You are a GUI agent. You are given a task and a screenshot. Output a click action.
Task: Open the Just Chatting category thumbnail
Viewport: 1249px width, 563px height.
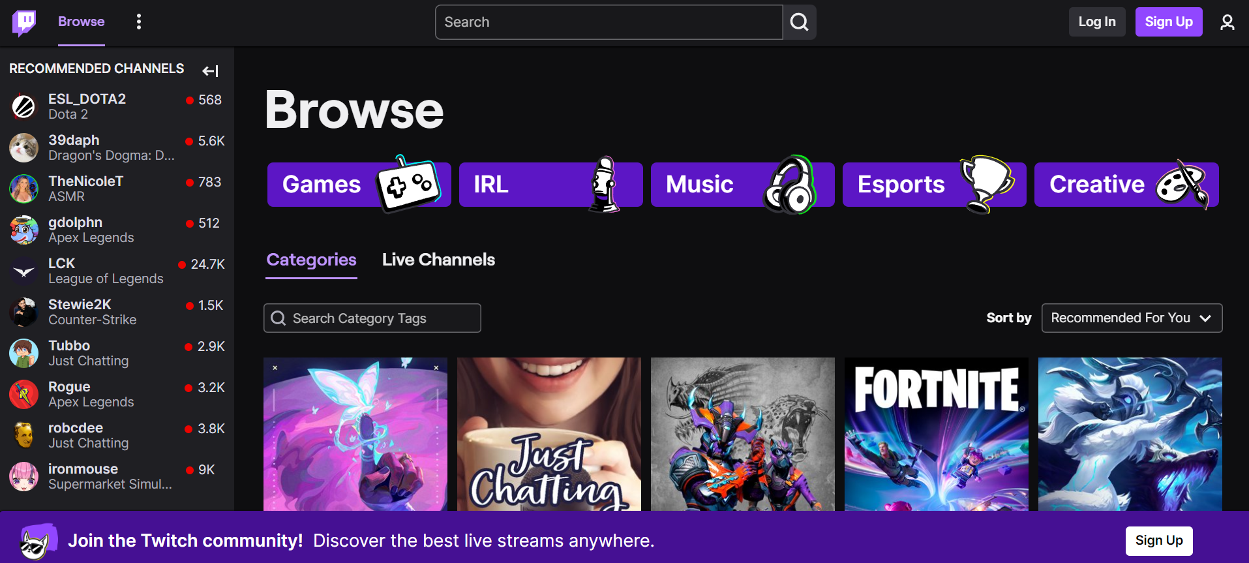tap(549, 434)
